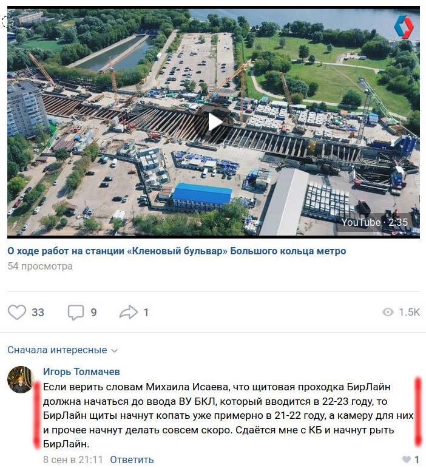Open Игорь Толмачев's avatar picture
The image size is (426, 468).
(21, 379)
